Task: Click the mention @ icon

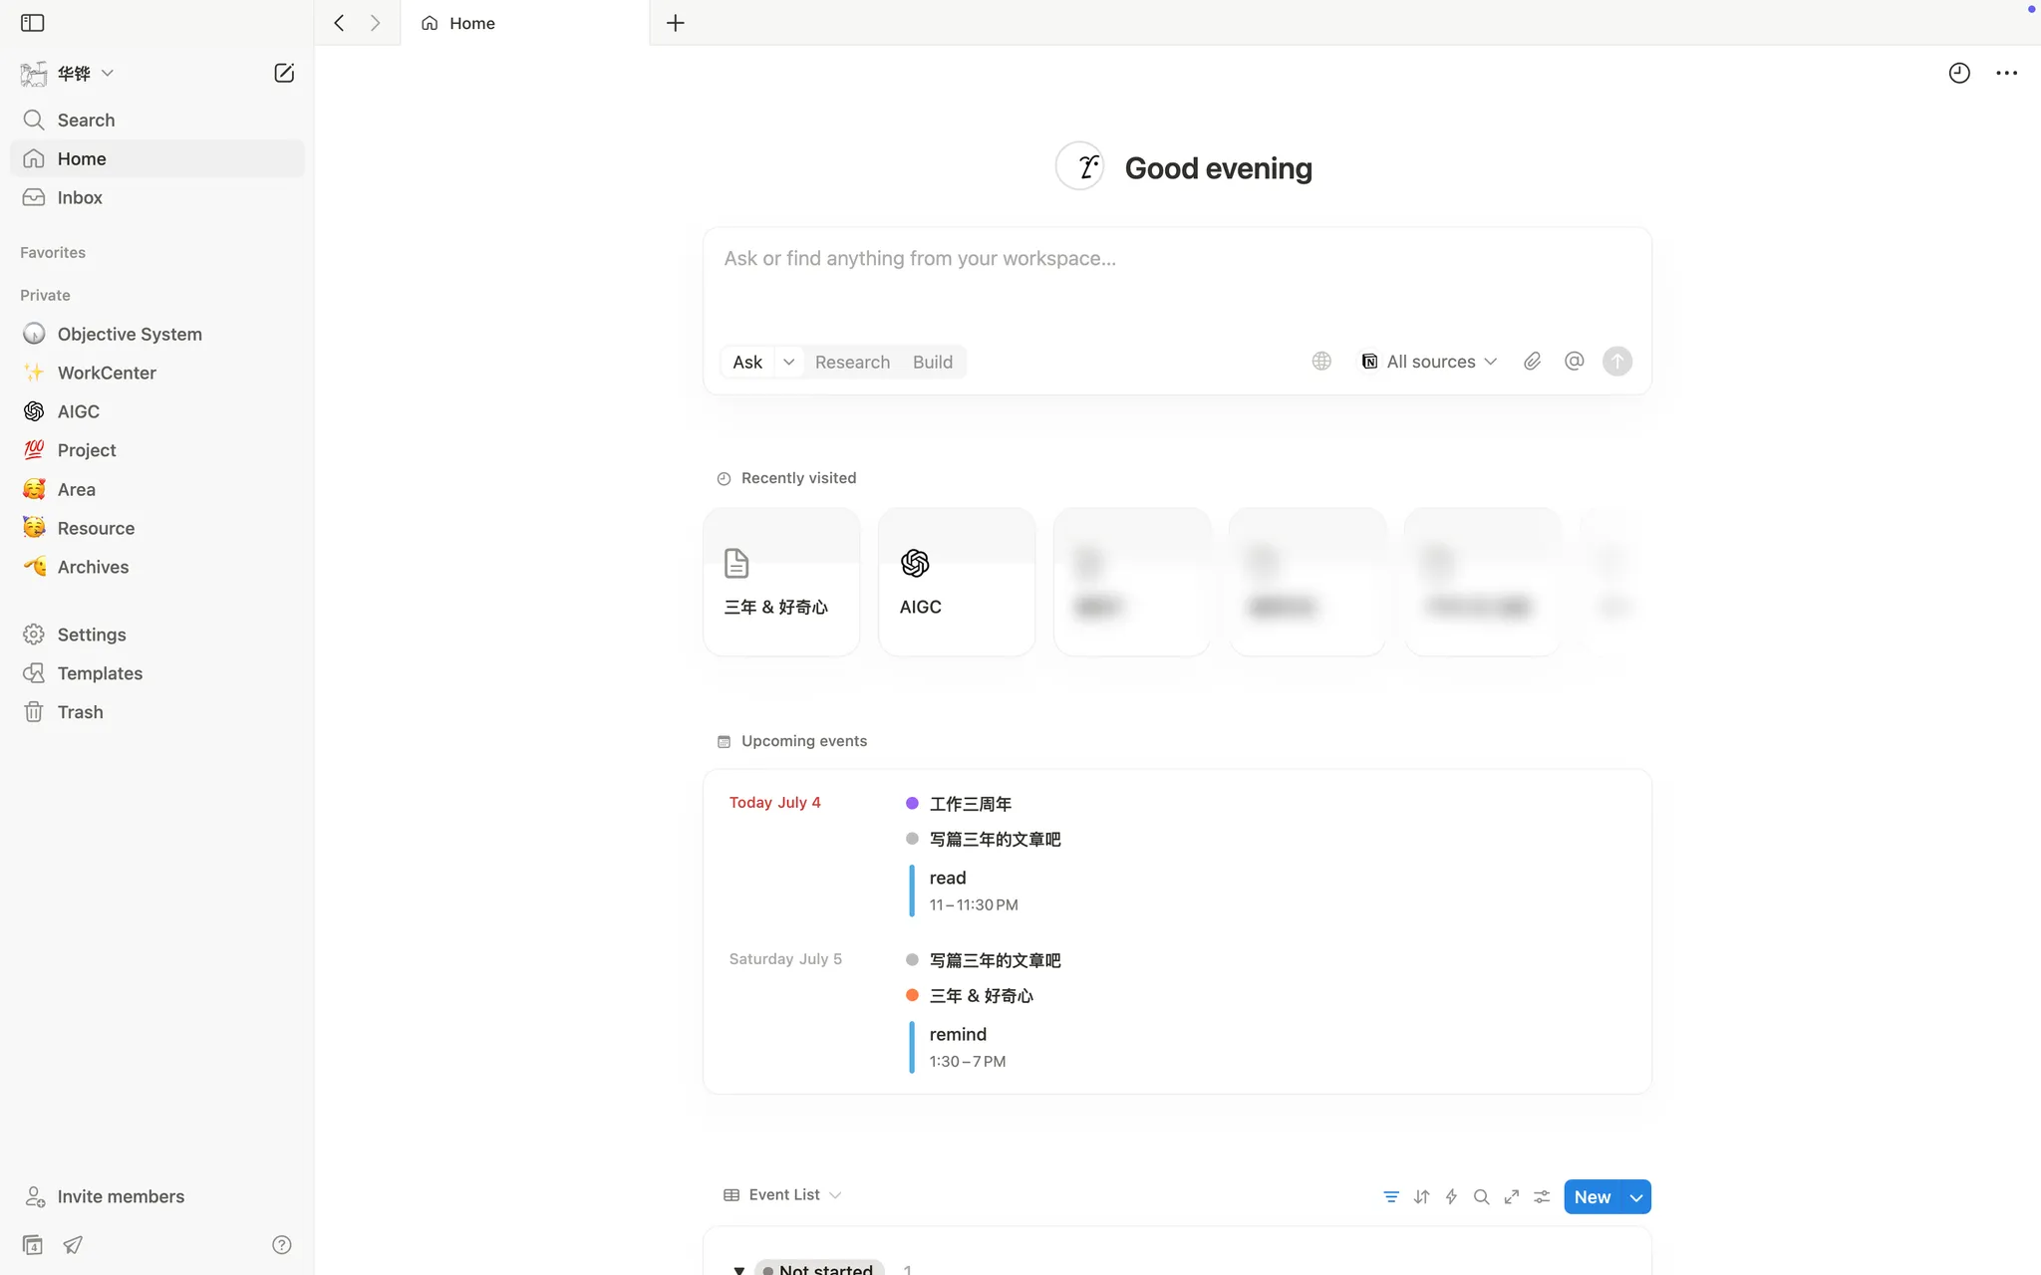Action: point(1574,362)
